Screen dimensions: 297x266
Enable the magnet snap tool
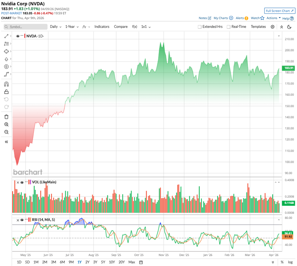point(6,84)
